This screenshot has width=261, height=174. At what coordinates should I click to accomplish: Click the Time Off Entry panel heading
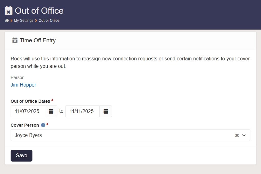[x=38, y=40]
